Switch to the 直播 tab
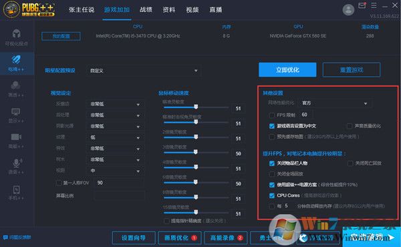The image size is (401, 247). coord(216,10)
